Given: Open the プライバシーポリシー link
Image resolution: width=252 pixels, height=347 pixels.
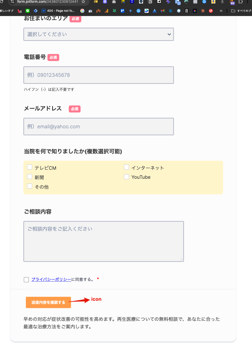Looking at the screenshot, I should 51,279.
